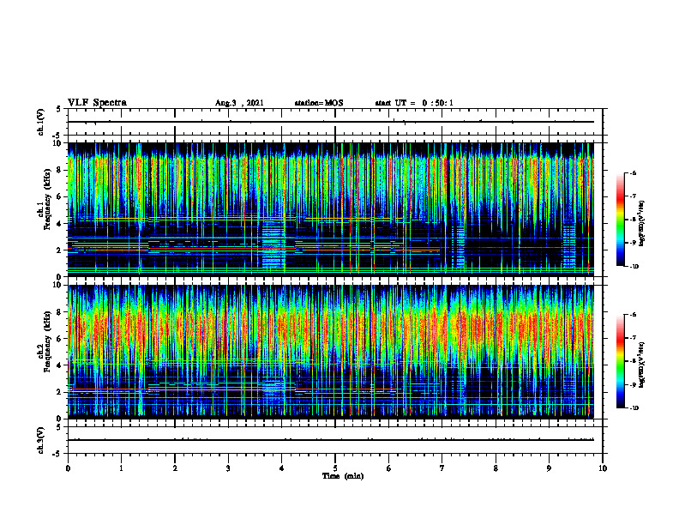
Task: Click time axis tick label "10" at far right
Action: [x=603, y=468]
